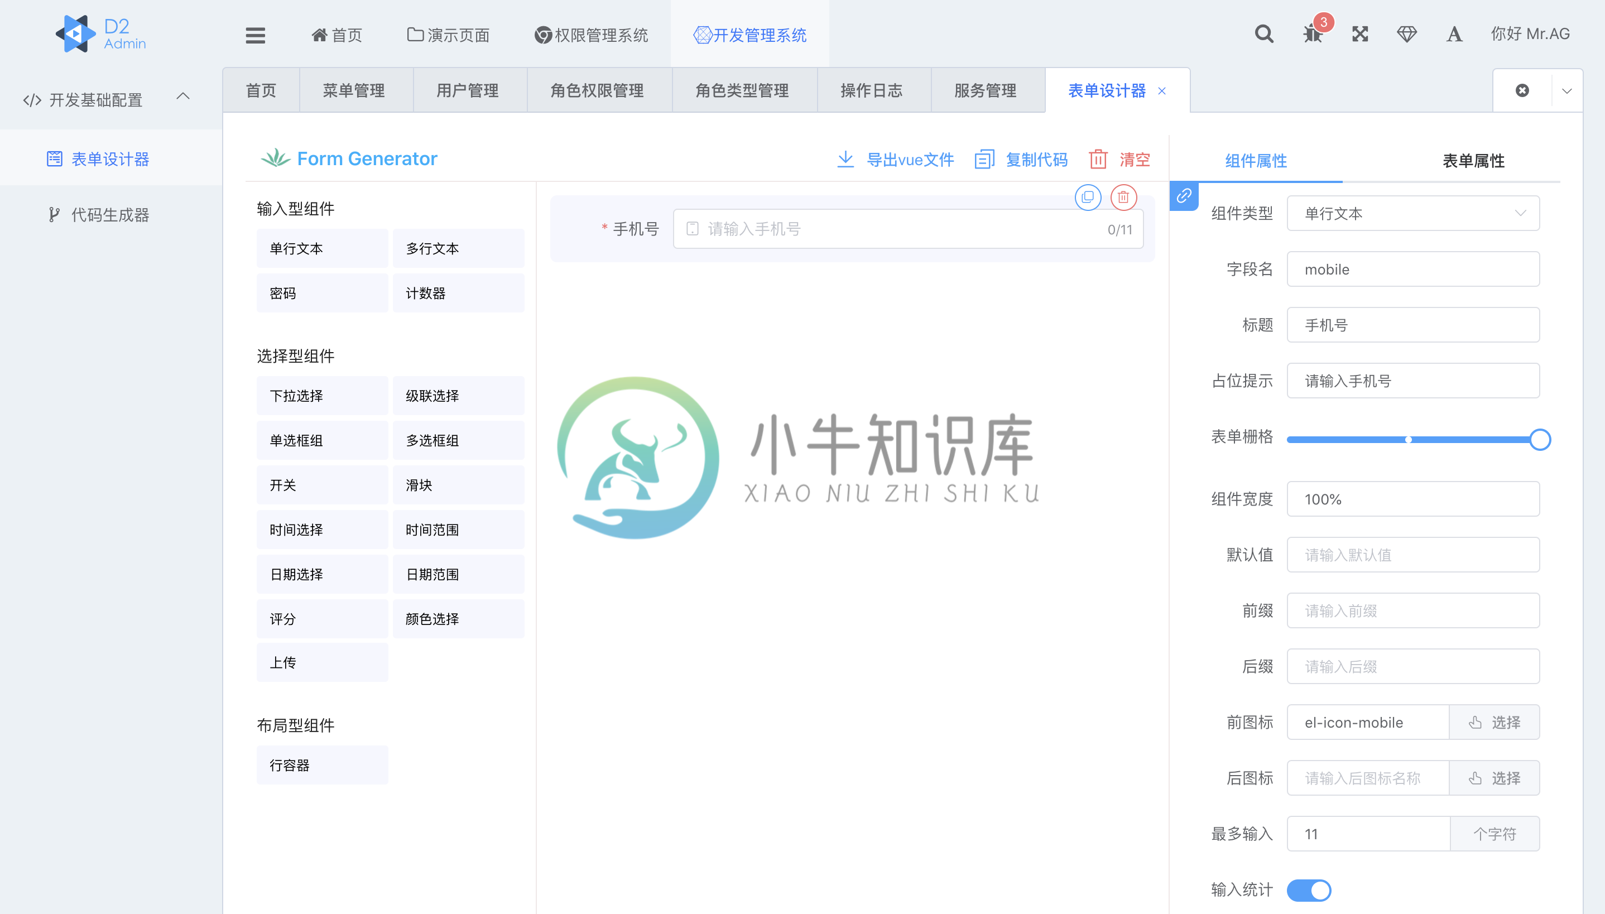The width and height of the screenshot is (1605, 914).
Task: Toggle the hamburger sidebar collapse icon
Action: [255, 35]
